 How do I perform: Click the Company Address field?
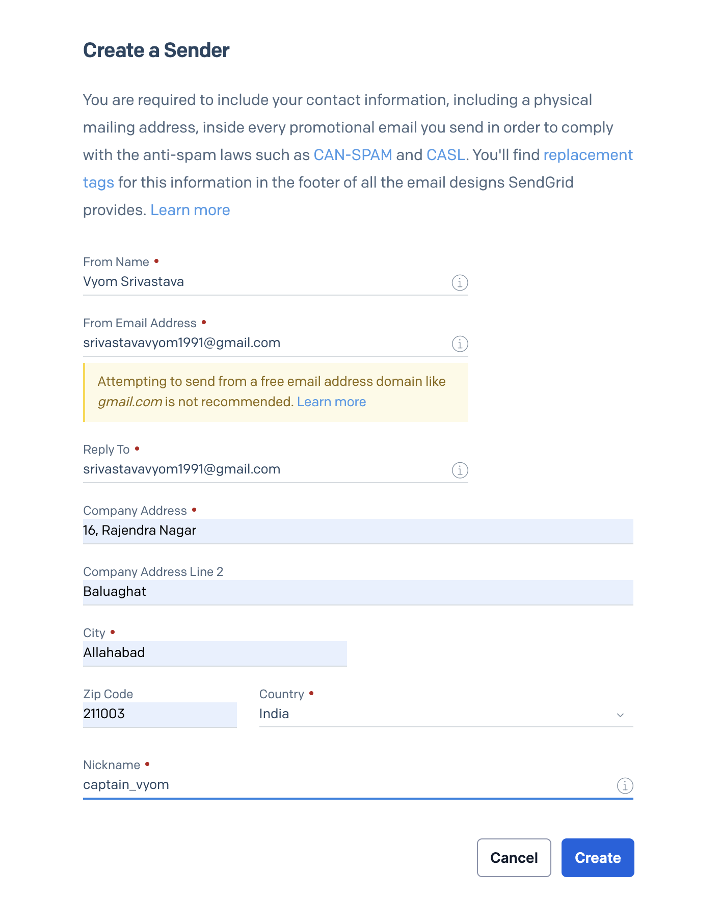pyautogui.click(x=358, y=531)
